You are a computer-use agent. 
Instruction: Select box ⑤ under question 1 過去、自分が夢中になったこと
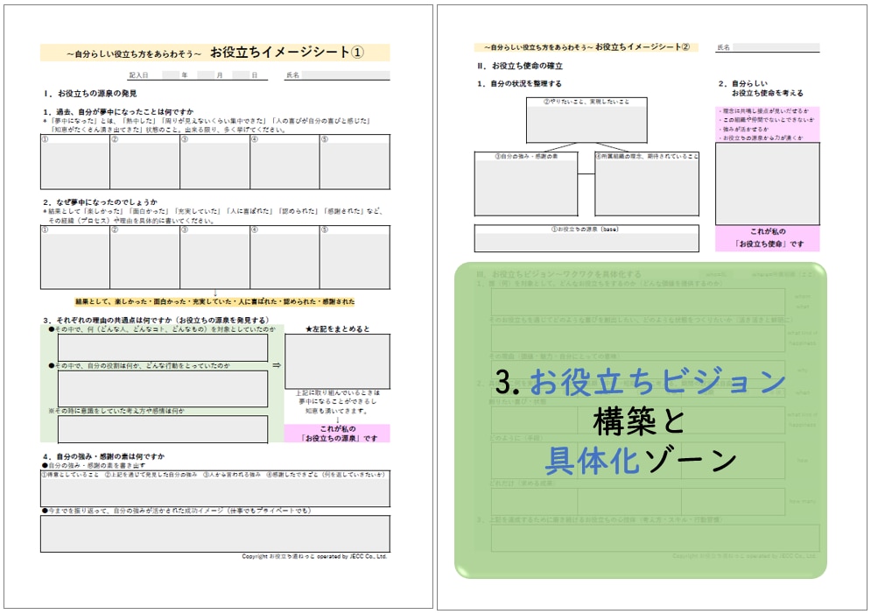(355, 162)
